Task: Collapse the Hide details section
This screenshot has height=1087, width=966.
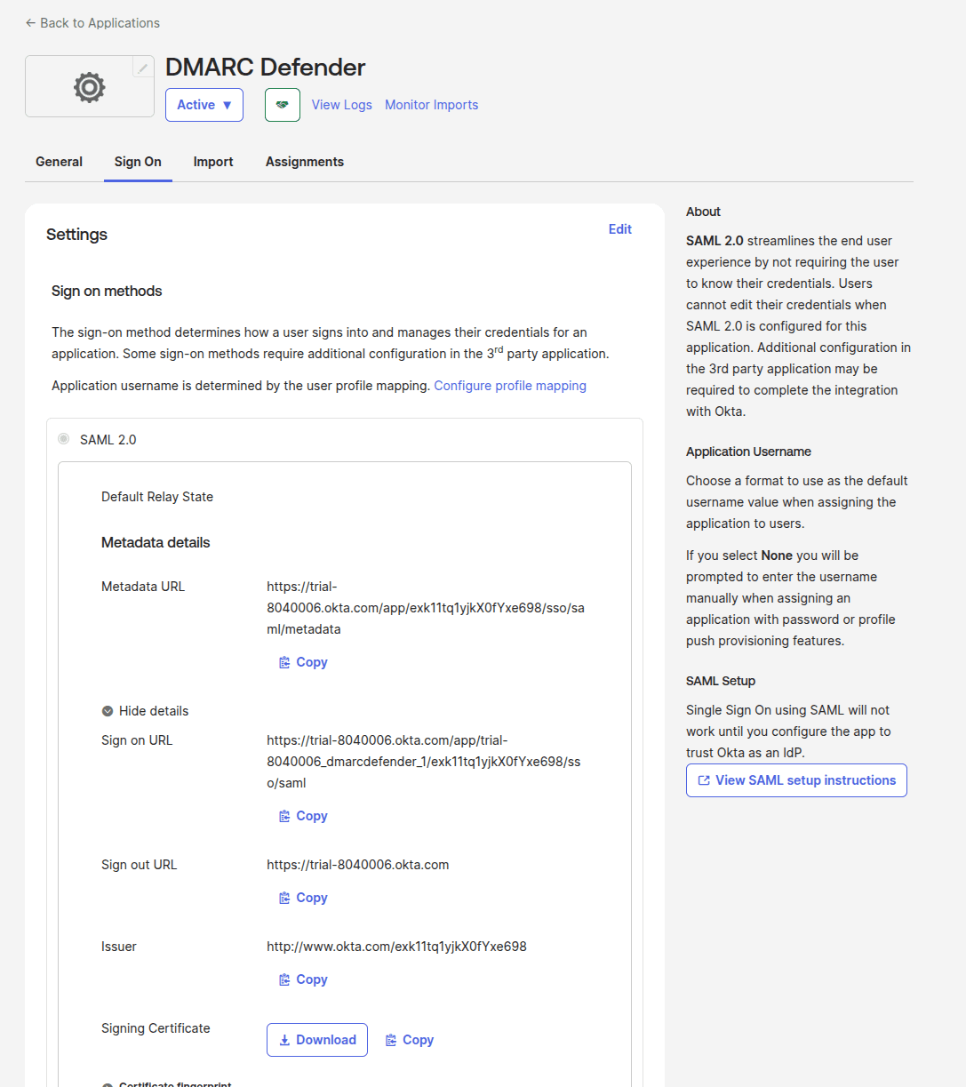Action: point(145,711)
